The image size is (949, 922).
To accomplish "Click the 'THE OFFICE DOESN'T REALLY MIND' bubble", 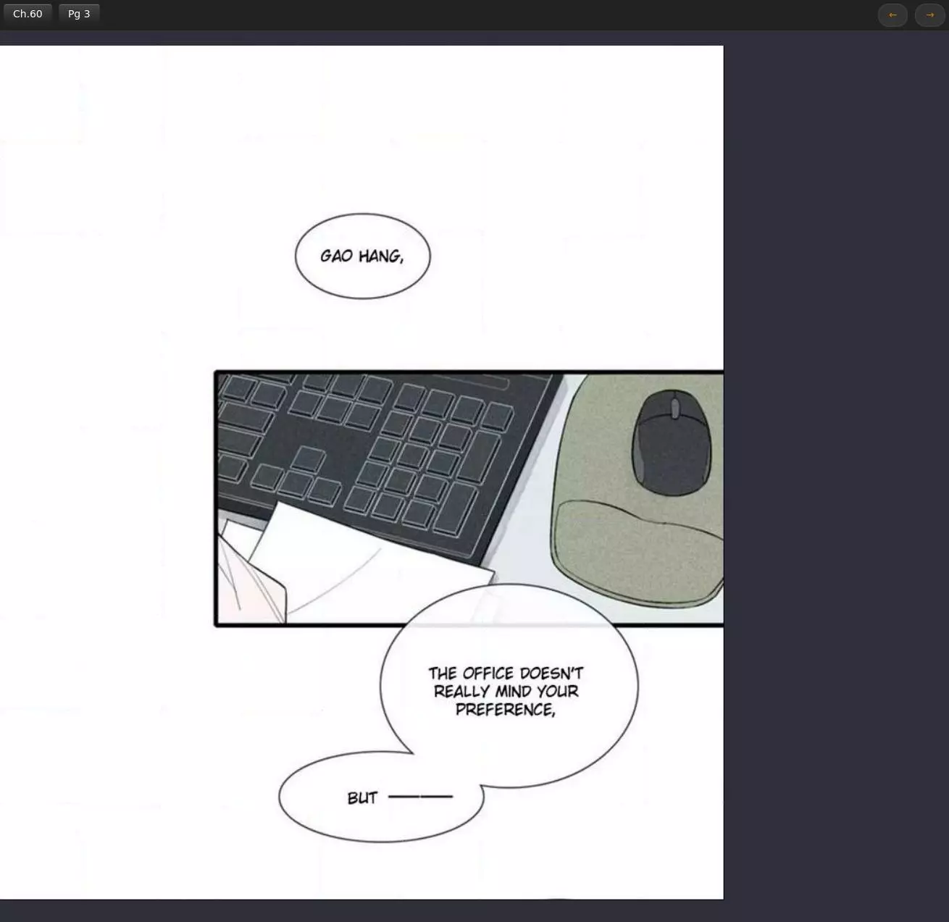I will 509,684.
